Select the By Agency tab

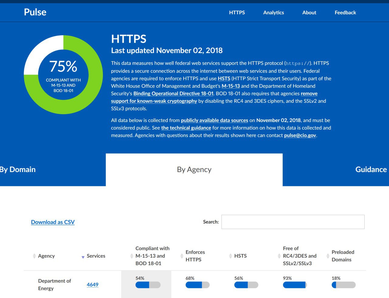194,169
